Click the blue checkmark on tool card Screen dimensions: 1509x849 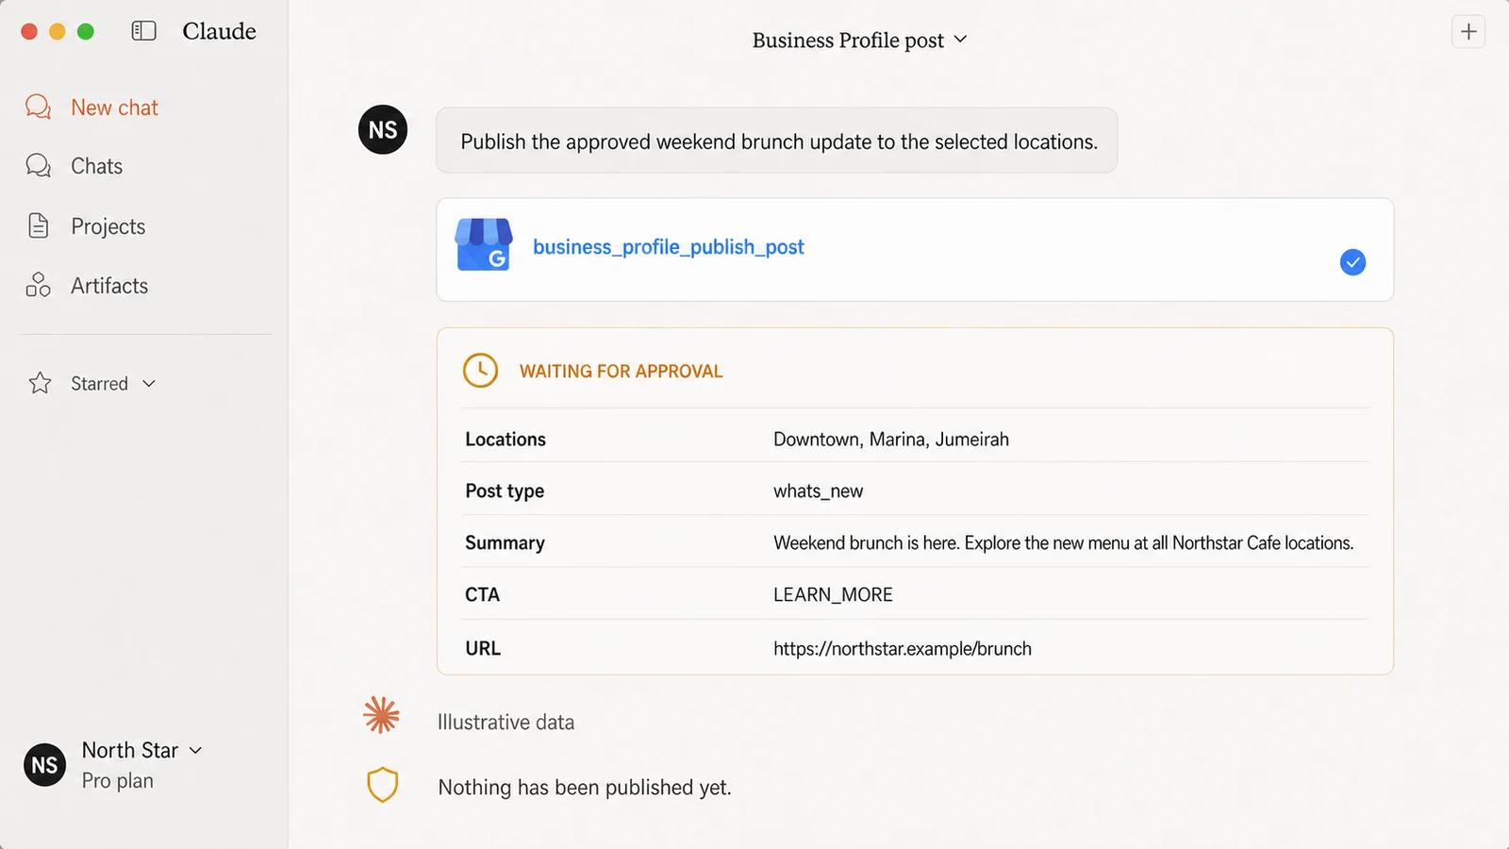[x=1352, y=262]
